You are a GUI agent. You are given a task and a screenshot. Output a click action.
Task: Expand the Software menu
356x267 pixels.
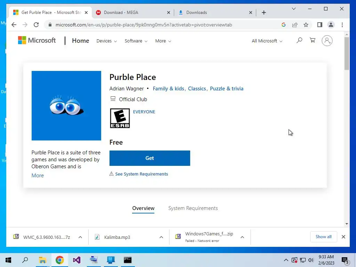coord(136,41)
